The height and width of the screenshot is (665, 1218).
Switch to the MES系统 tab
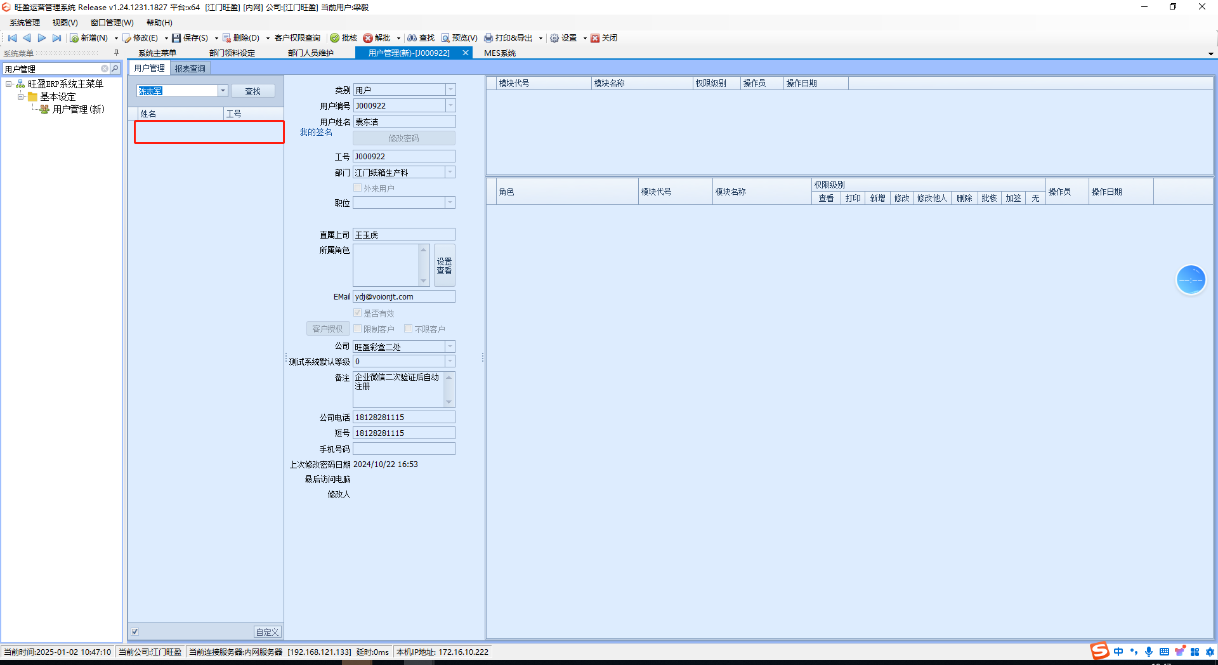[499, 53]
